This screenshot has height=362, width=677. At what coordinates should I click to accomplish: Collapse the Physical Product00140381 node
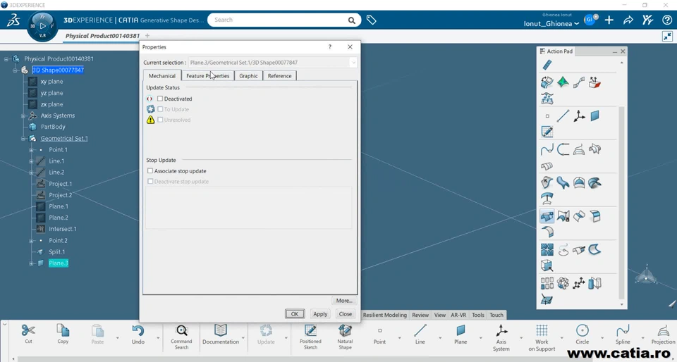point(6,58)
